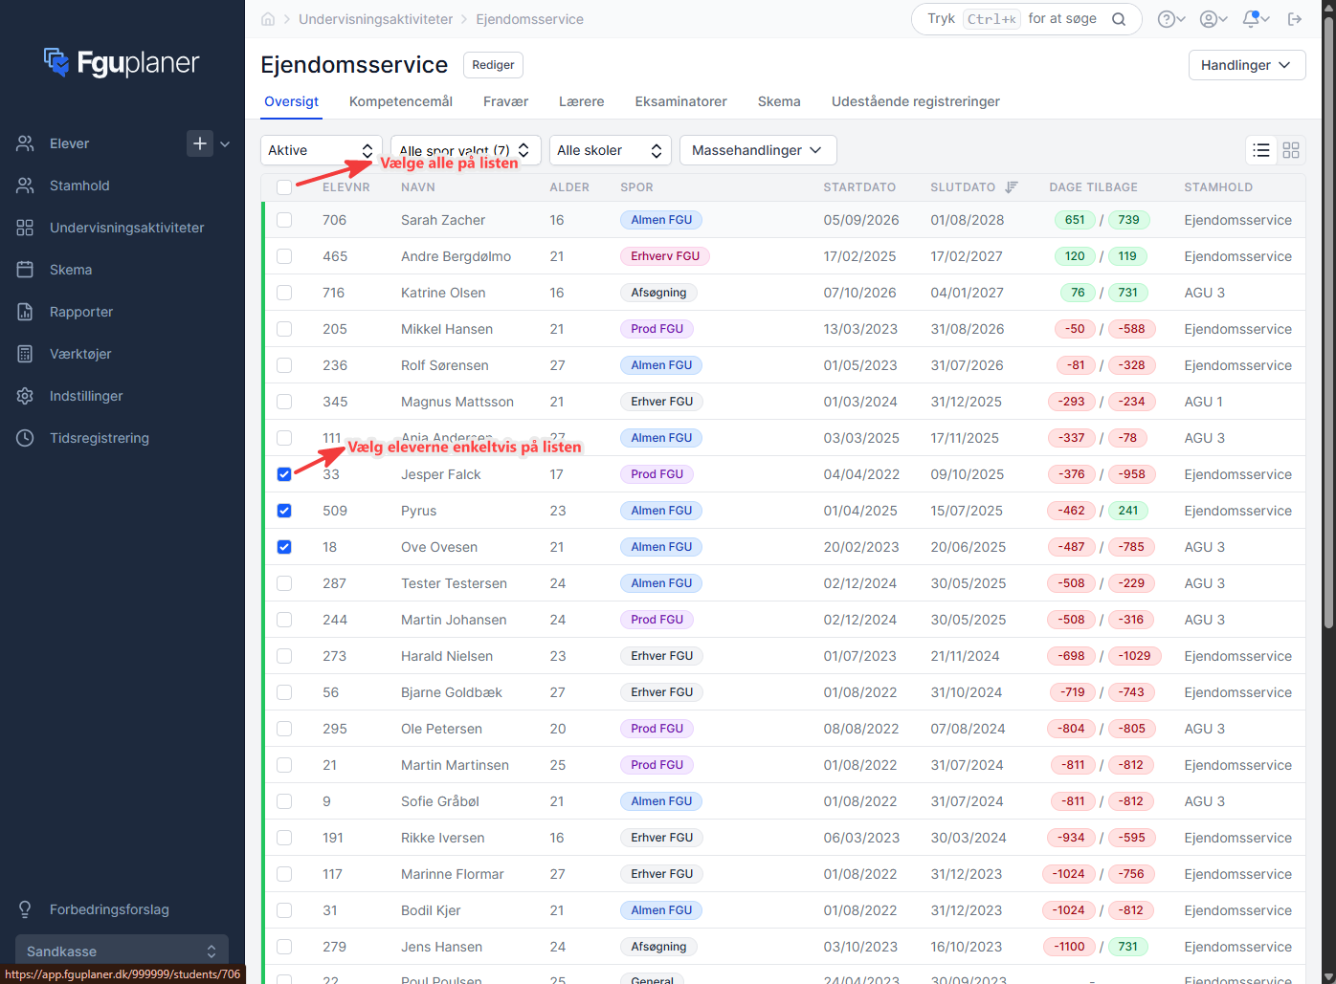Open the Fravær tab

pyautogui.click(x=505, y=101)
